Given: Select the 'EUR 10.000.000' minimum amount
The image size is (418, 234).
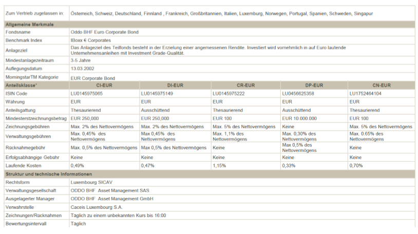Looking at the screenshot, I should click(299, 119).
